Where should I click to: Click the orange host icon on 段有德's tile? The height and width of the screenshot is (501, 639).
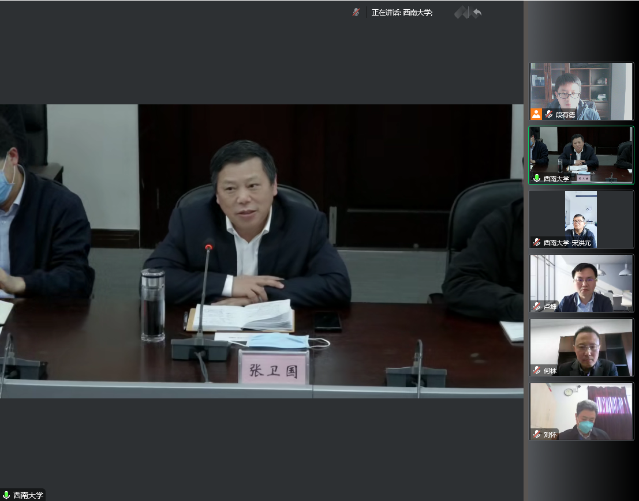[536, 114]
